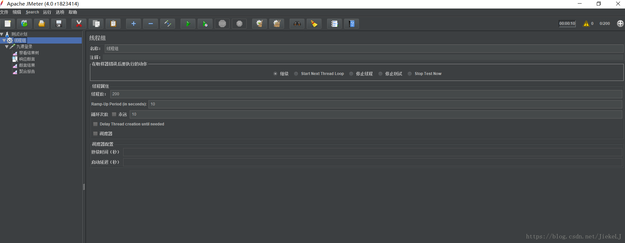Open the 帮助 menu
Image resolution: width=625 pixels, height=243 pixels.
point(73,12)
